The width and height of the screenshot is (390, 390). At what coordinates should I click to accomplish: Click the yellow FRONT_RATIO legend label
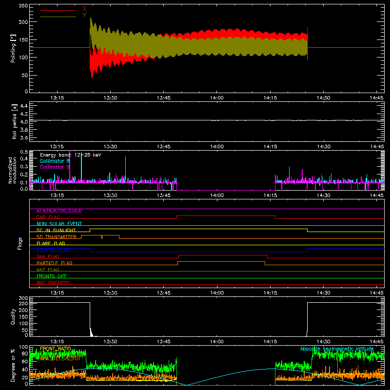pyautogui.click(x=56, y=349)
